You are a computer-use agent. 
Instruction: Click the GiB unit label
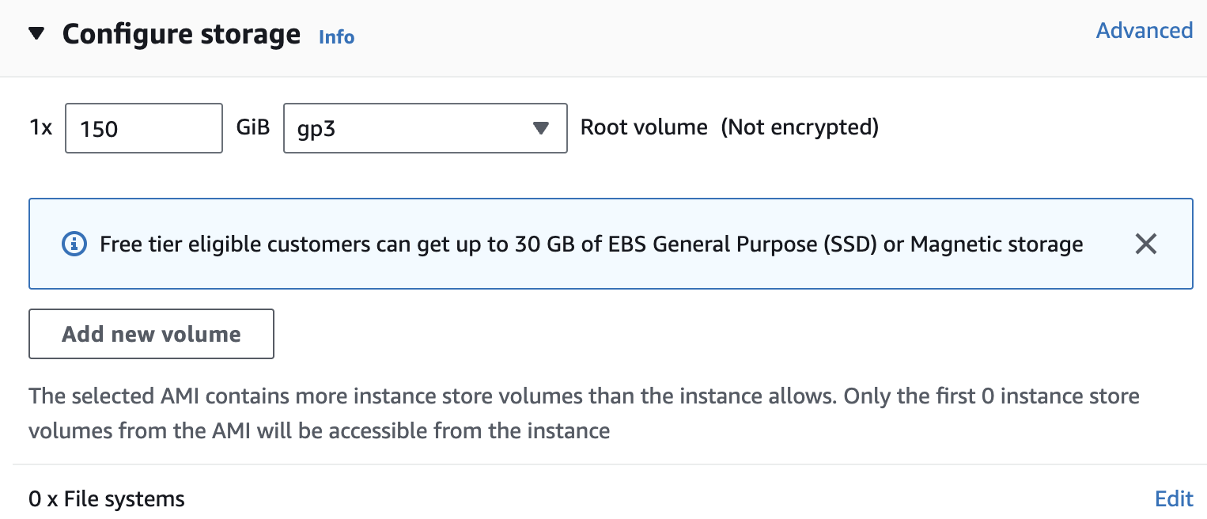253,127
